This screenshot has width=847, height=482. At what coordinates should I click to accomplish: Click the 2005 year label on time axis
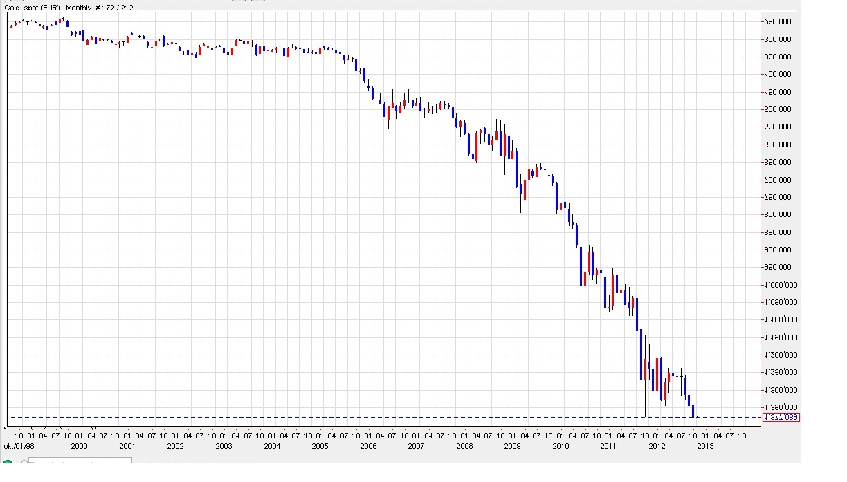320,447
